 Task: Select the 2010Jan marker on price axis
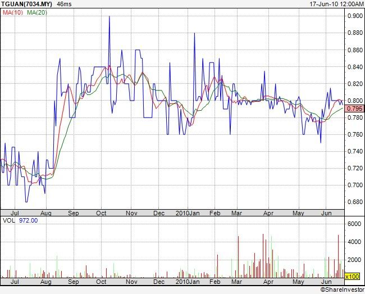click(x=186, y=214)
